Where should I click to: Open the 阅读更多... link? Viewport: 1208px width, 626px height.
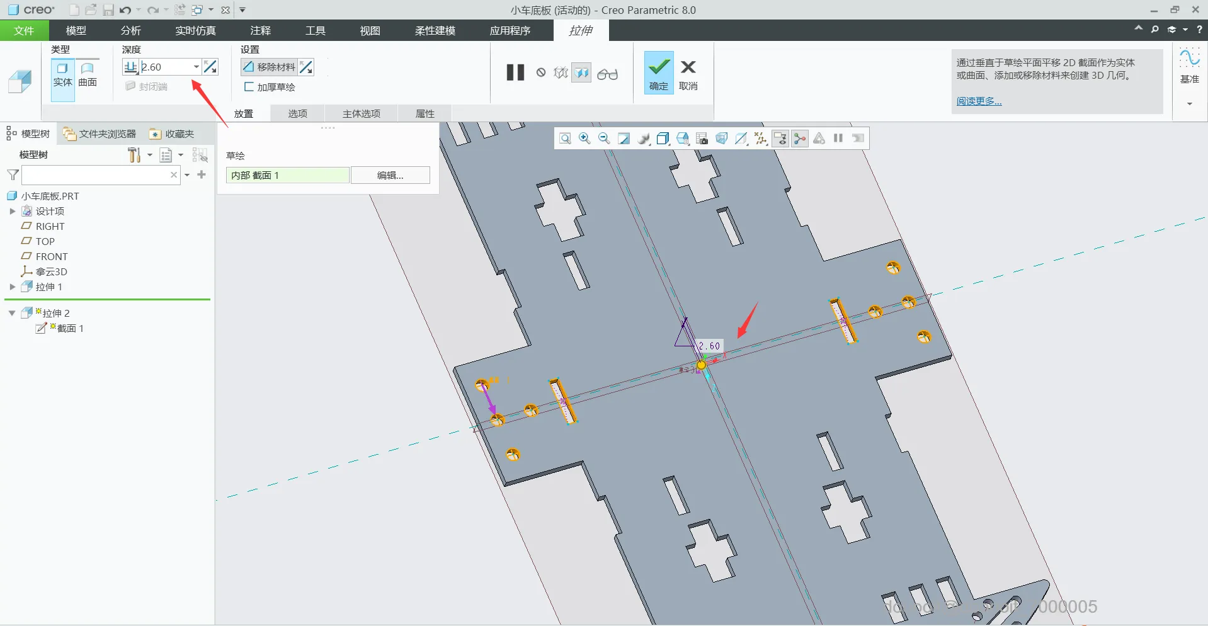[979, 101]
